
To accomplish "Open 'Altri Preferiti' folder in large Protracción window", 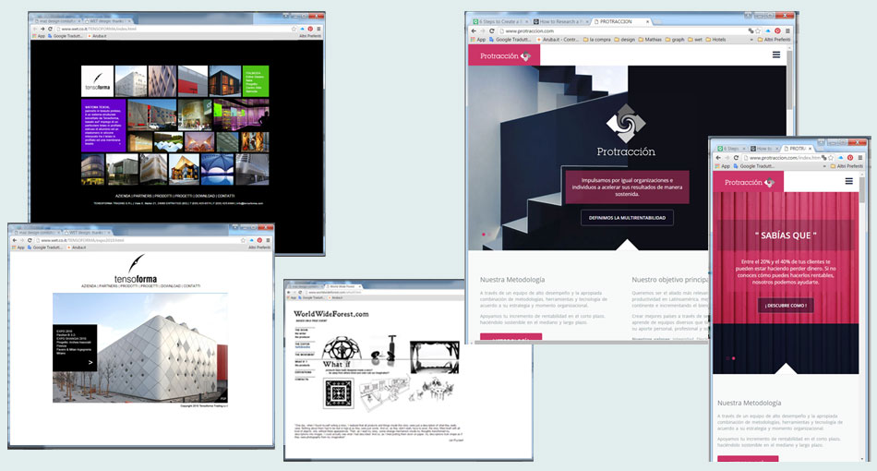I will pyautogui.click(x=775, y=40).
